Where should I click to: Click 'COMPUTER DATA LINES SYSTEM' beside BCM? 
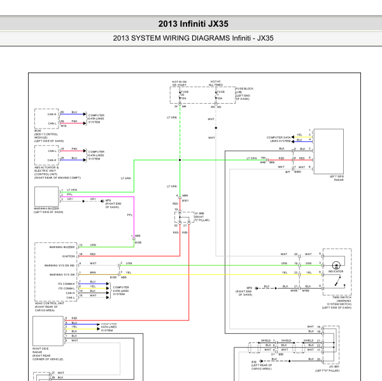(x=96, y=119)
